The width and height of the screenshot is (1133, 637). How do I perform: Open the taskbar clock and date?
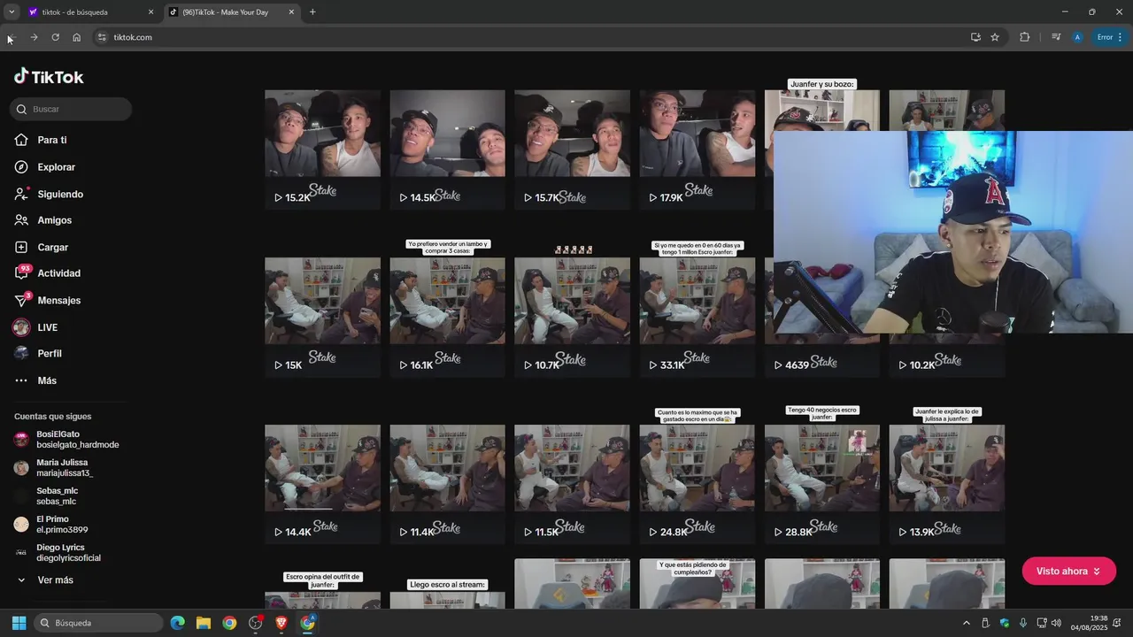[1090, 623]
